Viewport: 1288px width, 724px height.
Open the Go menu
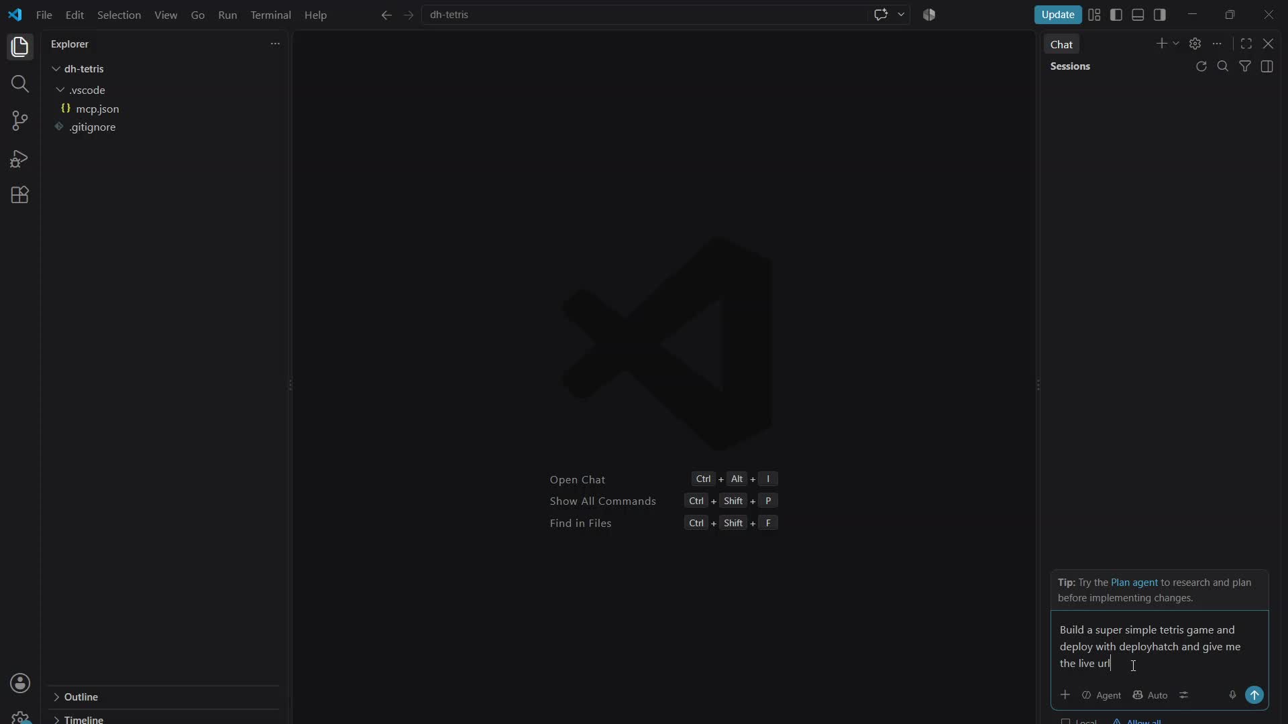coord(198,15)
